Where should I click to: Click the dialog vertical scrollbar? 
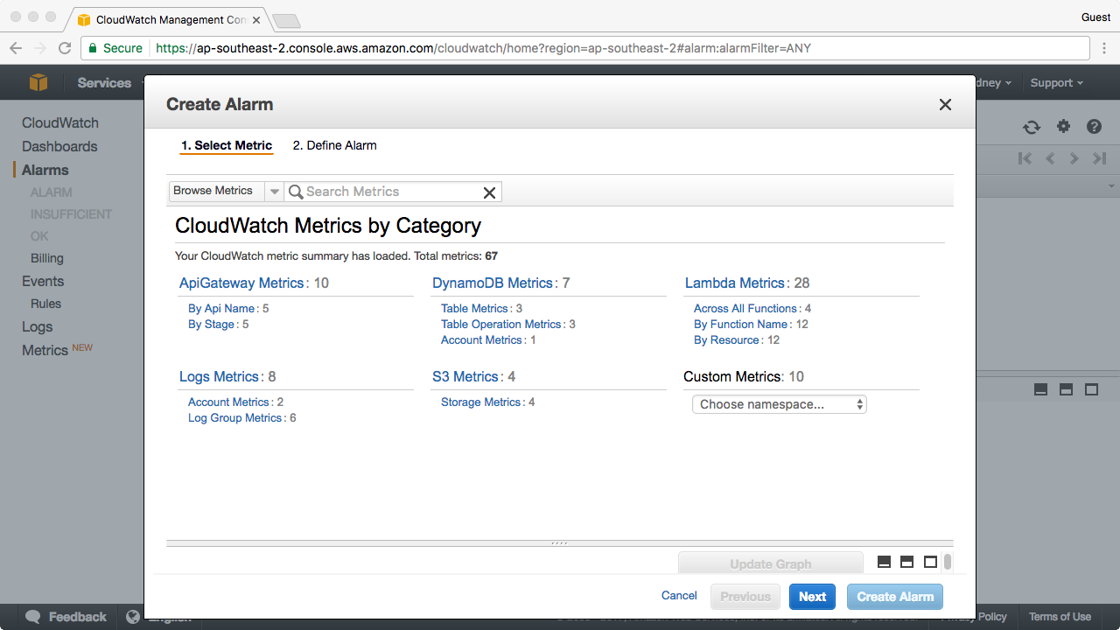point(948,562)
